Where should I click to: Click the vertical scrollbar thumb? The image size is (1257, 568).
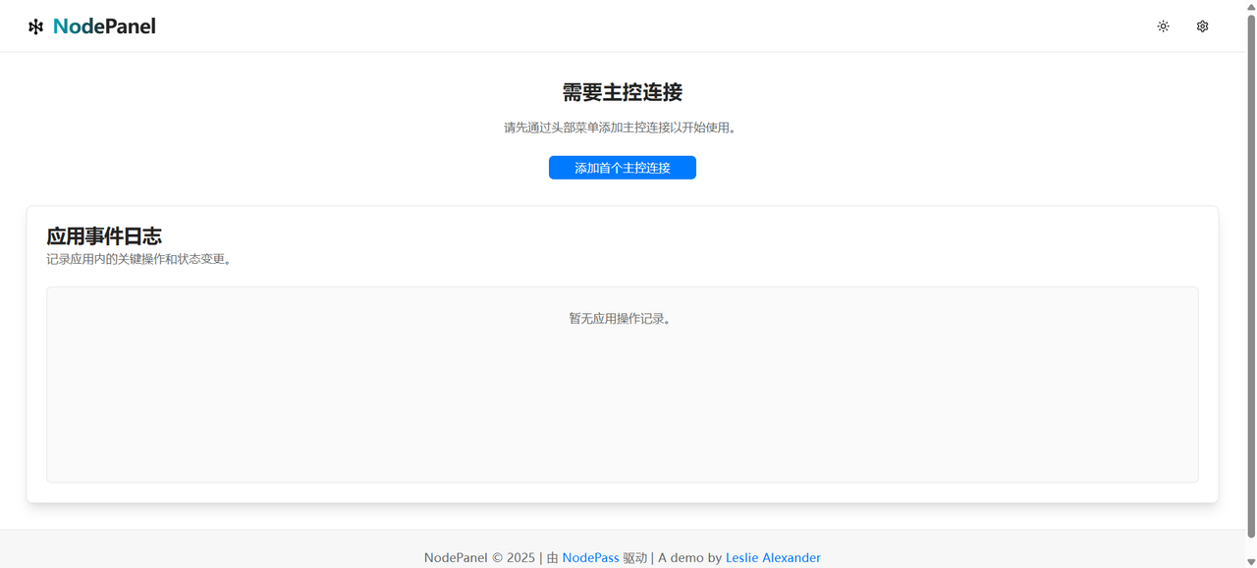pos(1251,275)
